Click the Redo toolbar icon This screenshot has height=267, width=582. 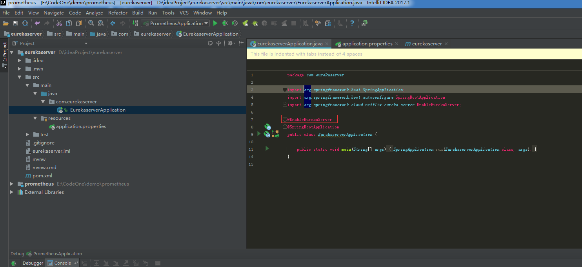click(47, 23)
